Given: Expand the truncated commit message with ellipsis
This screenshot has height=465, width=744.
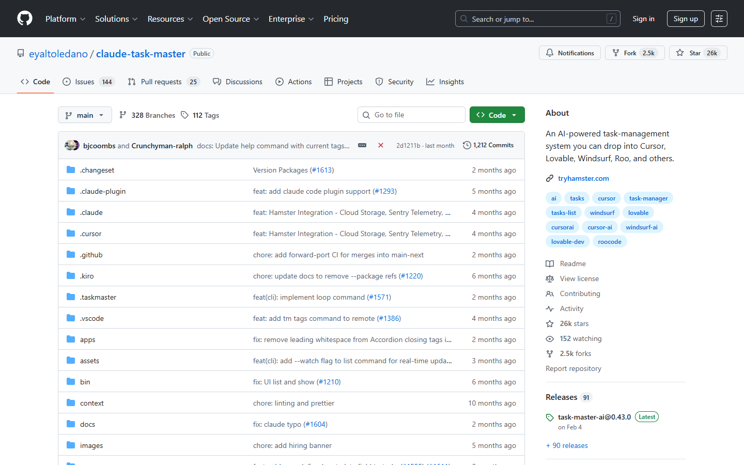Looking at the screenshot, I should 362,145.
